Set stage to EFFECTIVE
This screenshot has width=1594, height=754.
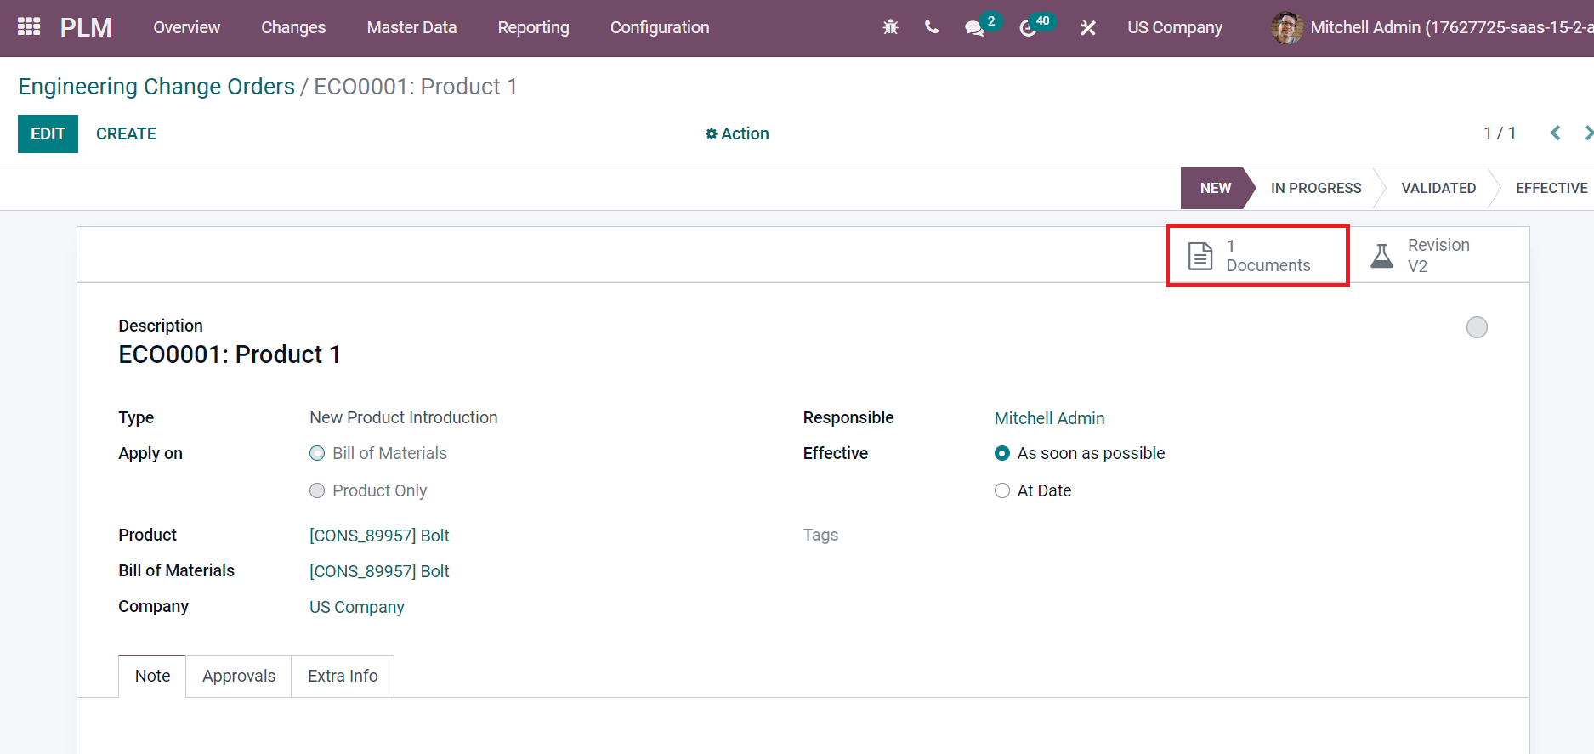pos(1551,188)
